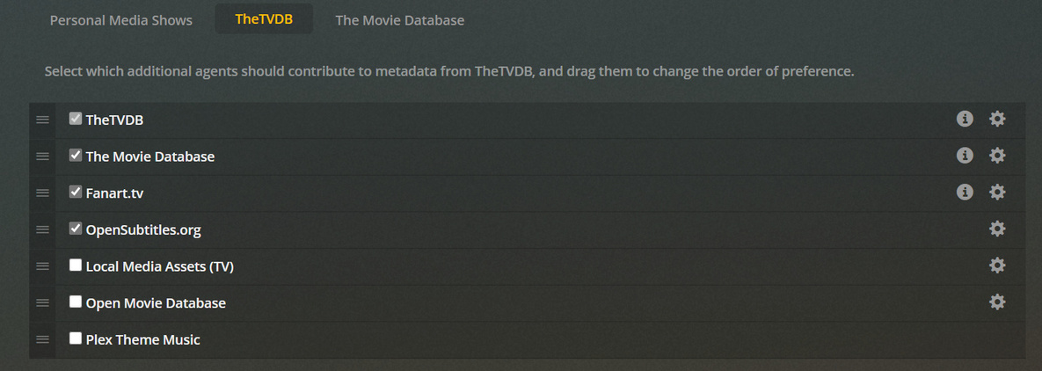Uncheck OpenSubtitles.org checkbox
Image resolution: width=1042 pixels, height=371 pixels.
(76, 229)
